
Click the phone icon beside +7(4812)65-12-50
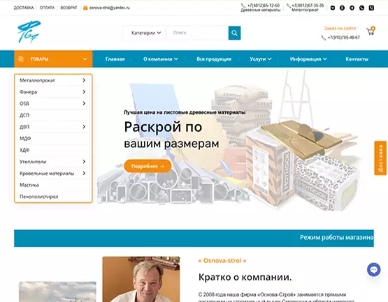[243, 6]
